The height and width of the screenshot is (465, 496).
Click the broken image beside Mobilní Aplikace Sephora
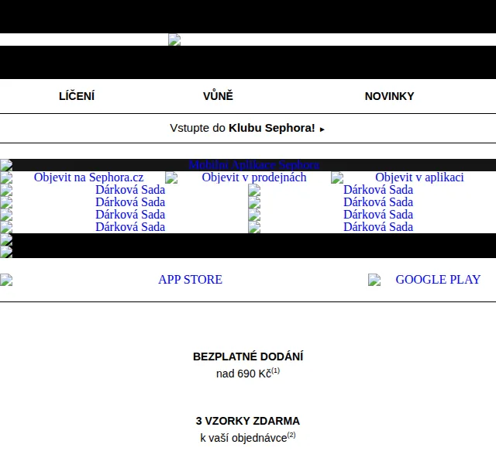pyautogui.click(x=6, y=165)
